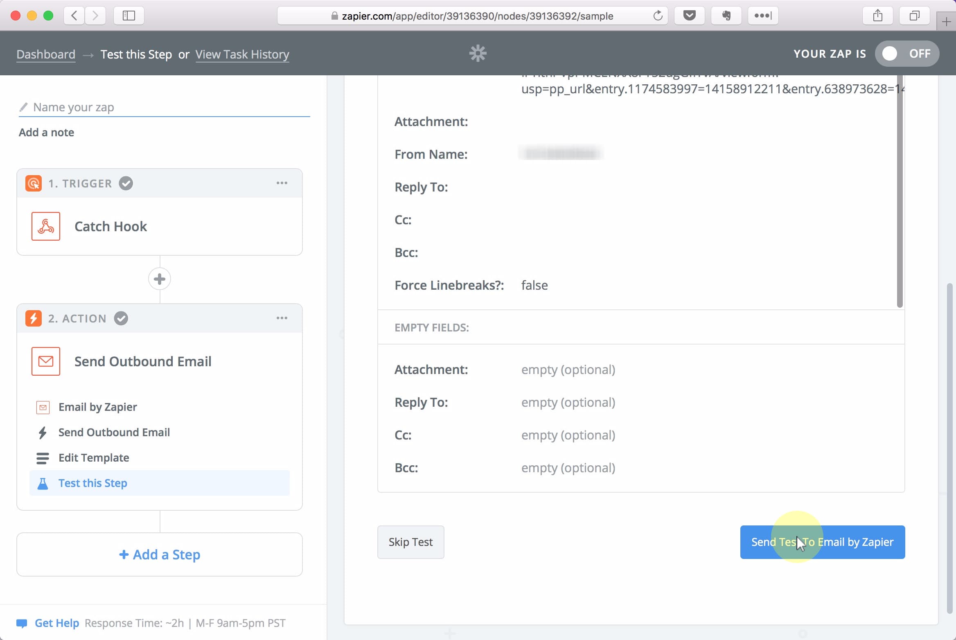This screenshot has height=640, width=956.
Task: Click the Skip Test button
Action: (410, 542)
